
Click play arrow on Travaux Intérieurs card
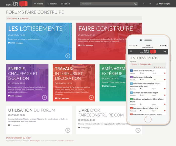pyautogui.click(x=91, y=97)
